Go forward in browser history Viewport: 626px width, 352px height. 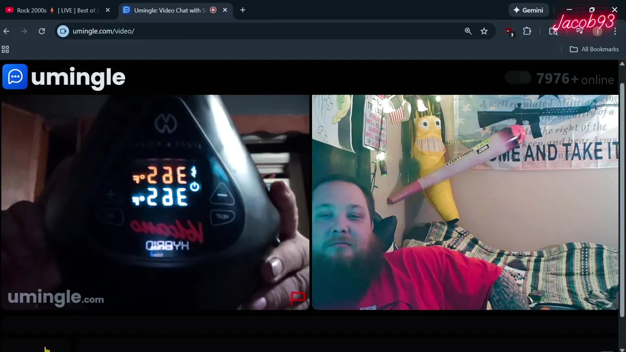[24, 31]
